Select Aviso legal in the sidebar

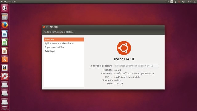click(64, 51)
